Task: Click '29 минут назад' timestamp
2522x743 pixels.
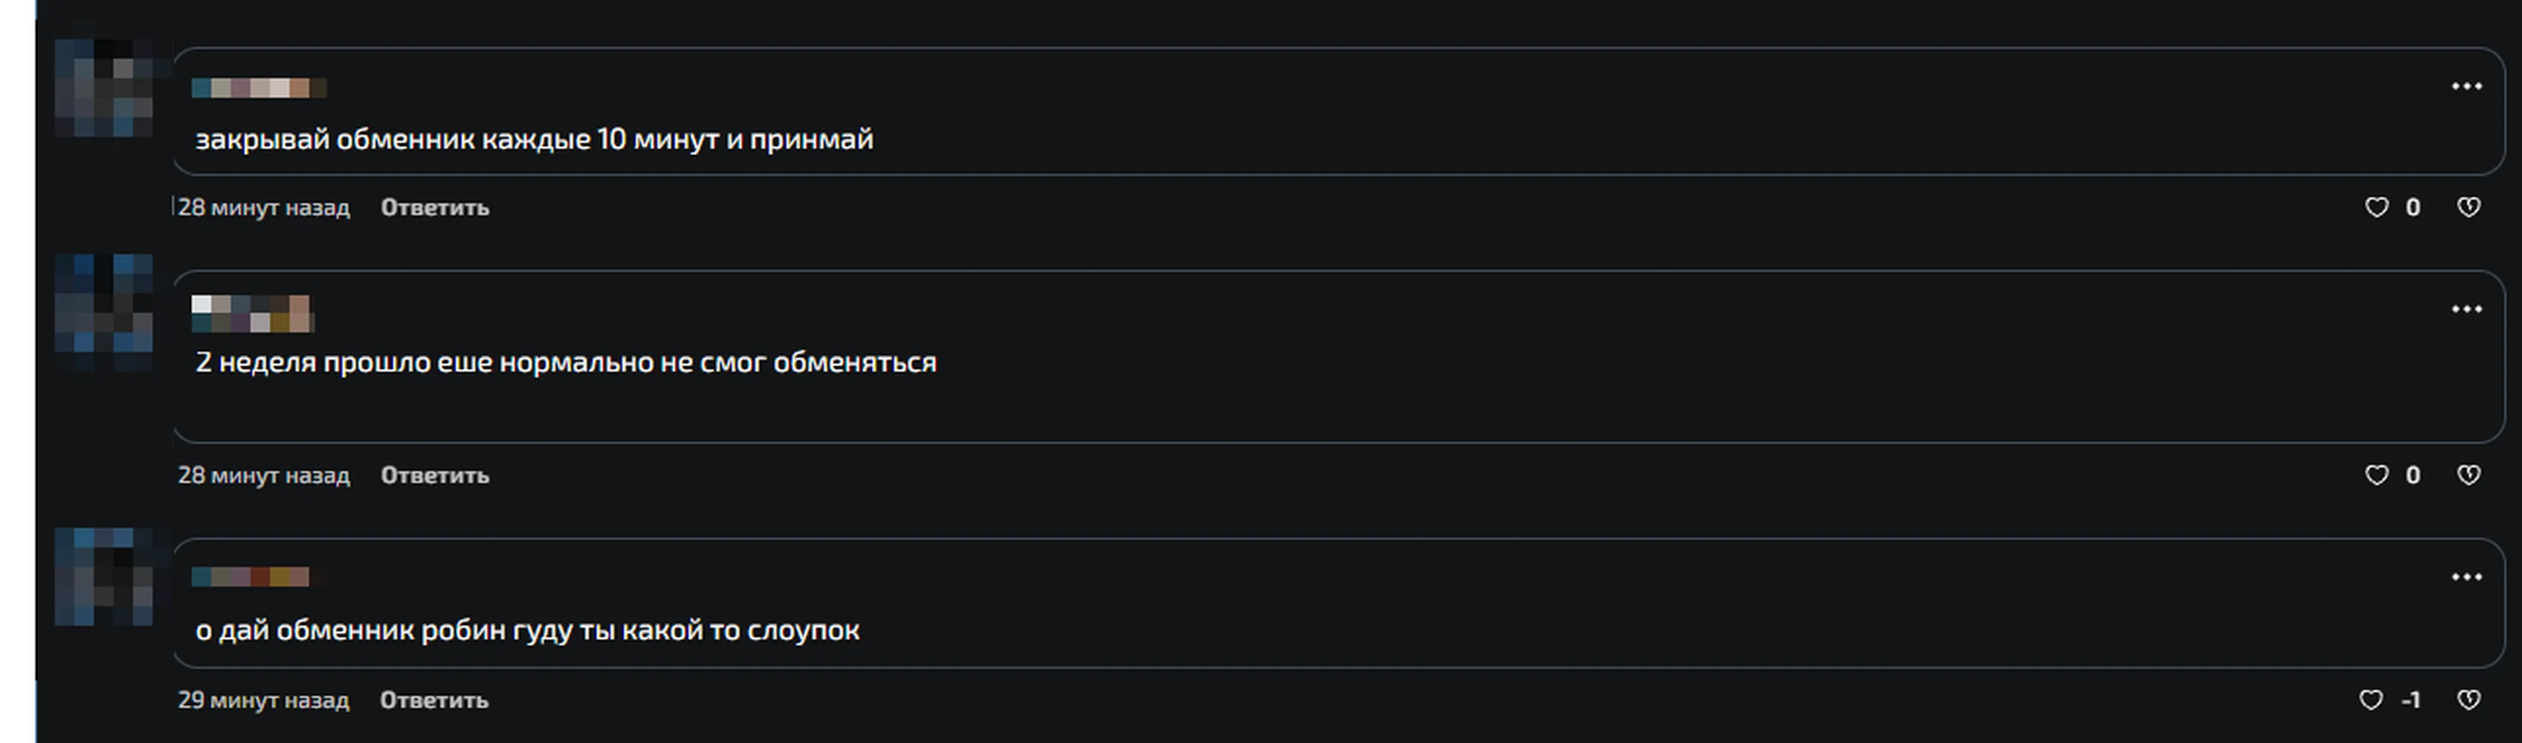Action: pos(263,701)
